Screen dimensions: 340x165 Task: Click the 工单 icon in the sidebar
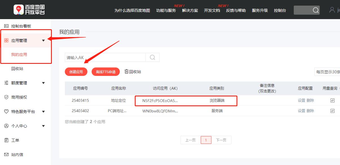point(6,140)
